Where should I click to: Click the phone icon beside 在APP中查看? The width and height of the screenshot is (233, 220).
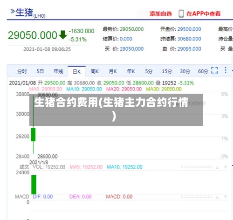click(181, 14)
